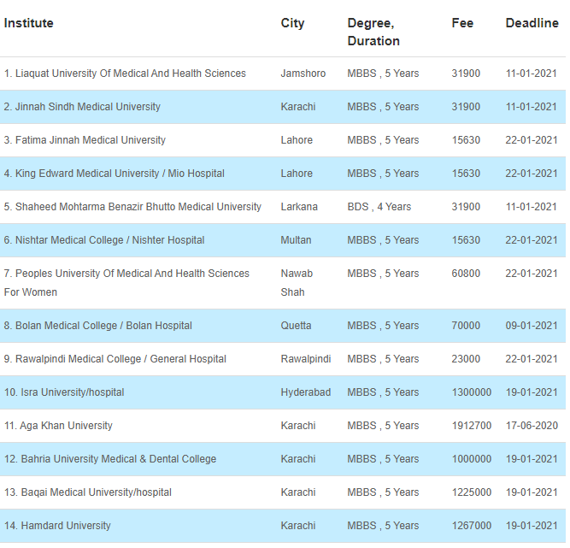Viewport: 570px width, 548px height.
Task: Select deadline 19-01-2021 in Isra University row
Action: click(532, 392)
